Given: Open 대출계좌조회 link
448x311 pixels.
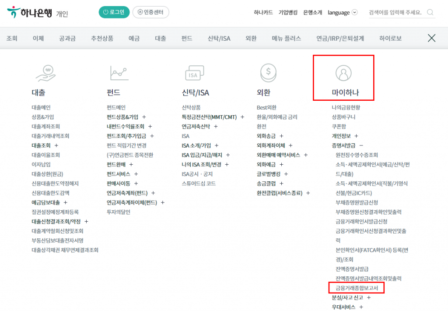Looking at the screenshot, I should [x=45, y=127].
